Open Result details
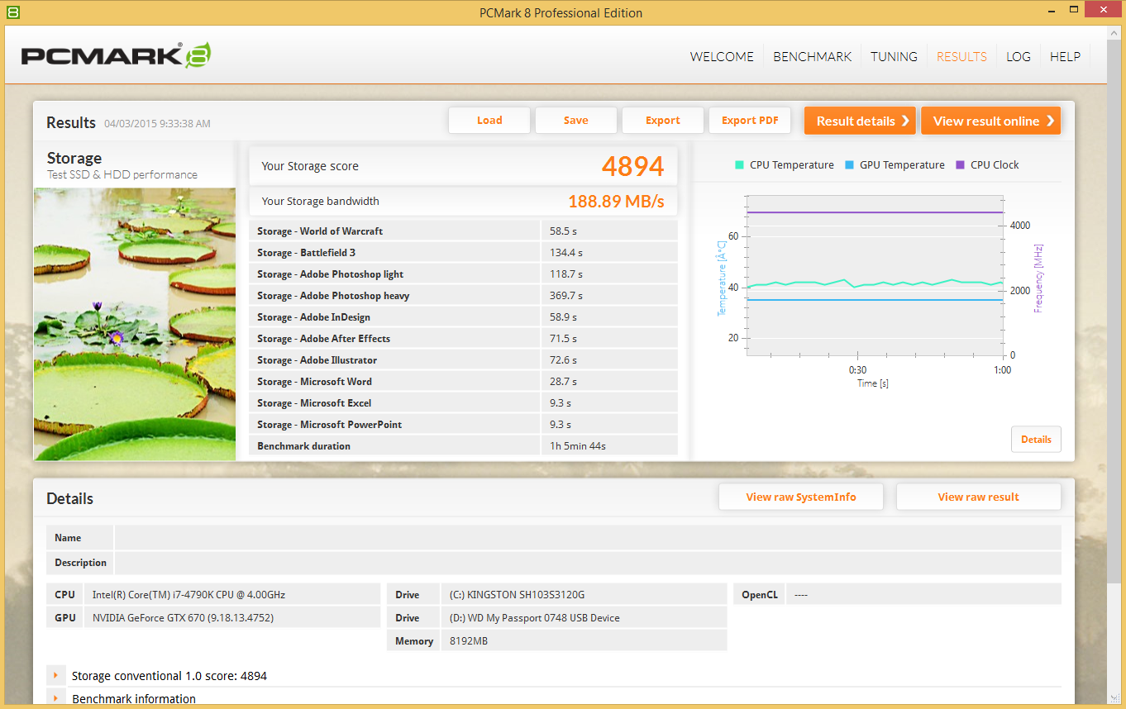Screen dimensions: 1126x709 coord(860,121)
